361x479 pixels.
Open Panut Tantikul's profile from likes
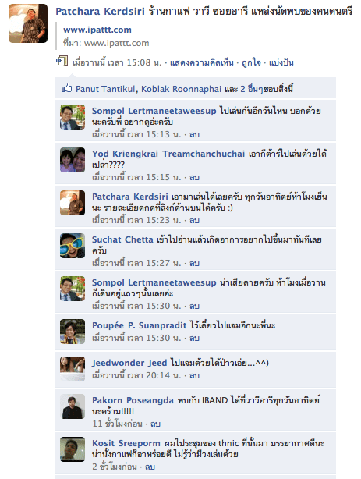click(106, 89)
